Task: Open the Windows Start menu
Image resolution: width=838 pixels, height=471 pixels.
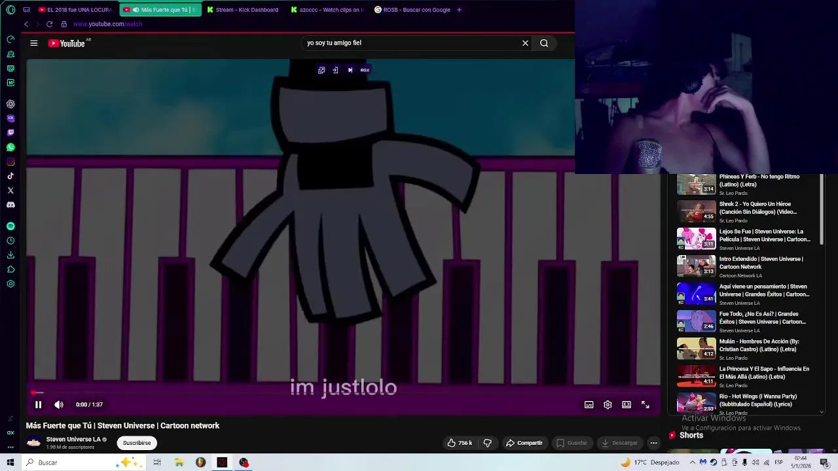Action: [10, 462]
